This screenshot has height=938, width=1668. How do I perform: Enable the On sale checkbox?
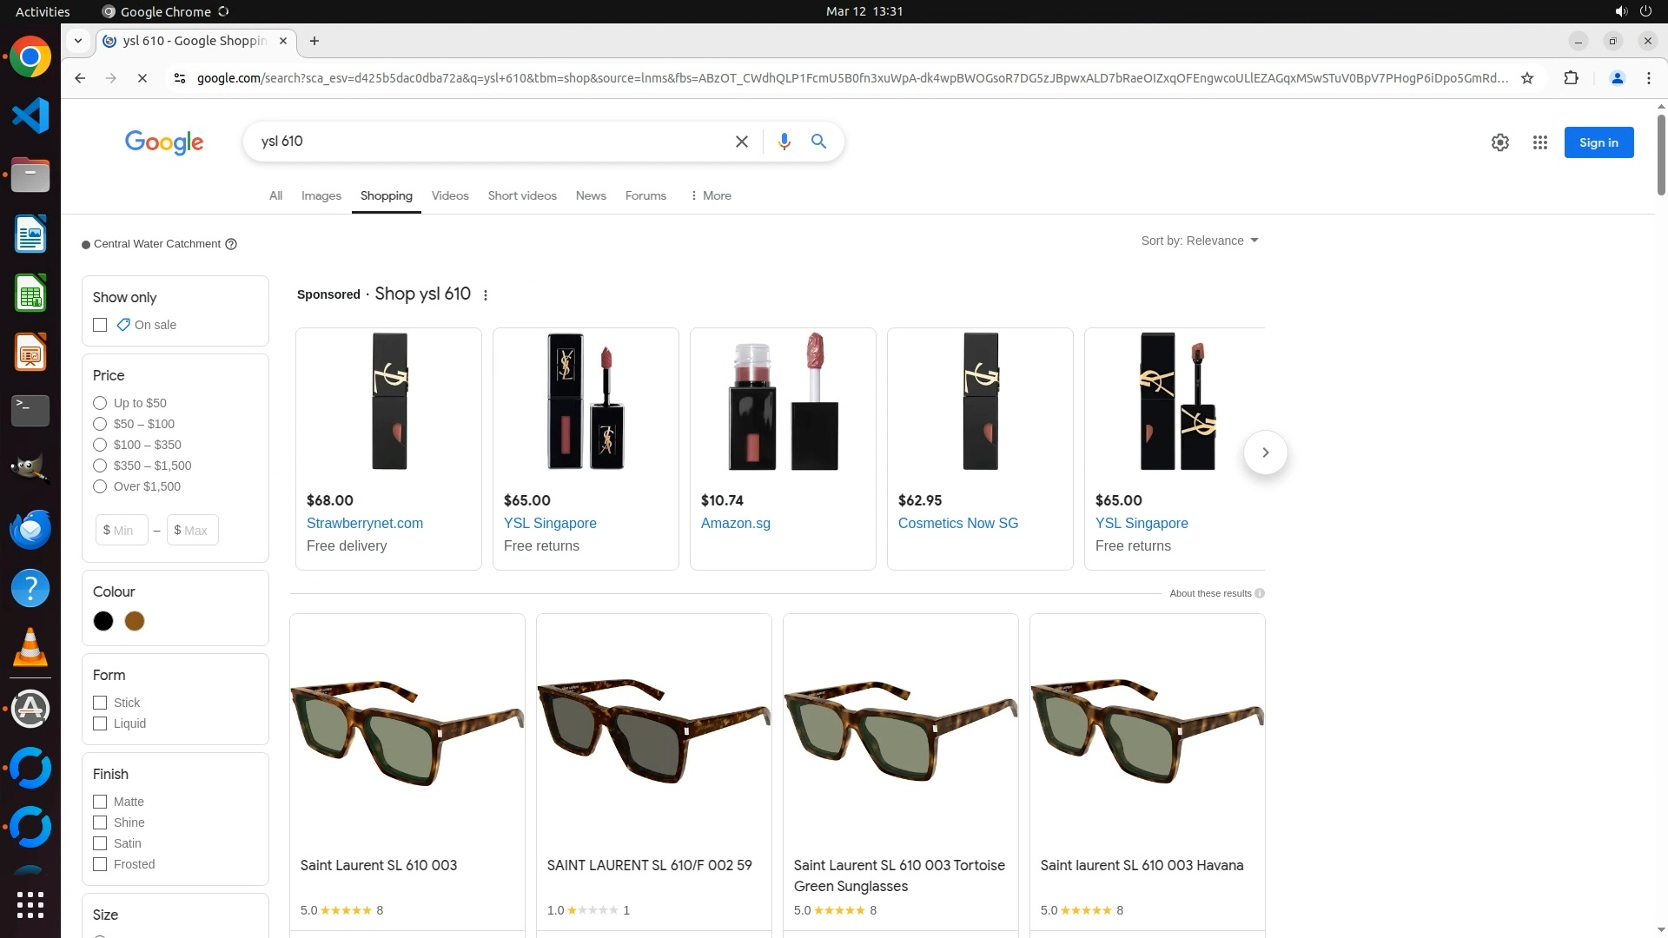click(x=100, y=325)
